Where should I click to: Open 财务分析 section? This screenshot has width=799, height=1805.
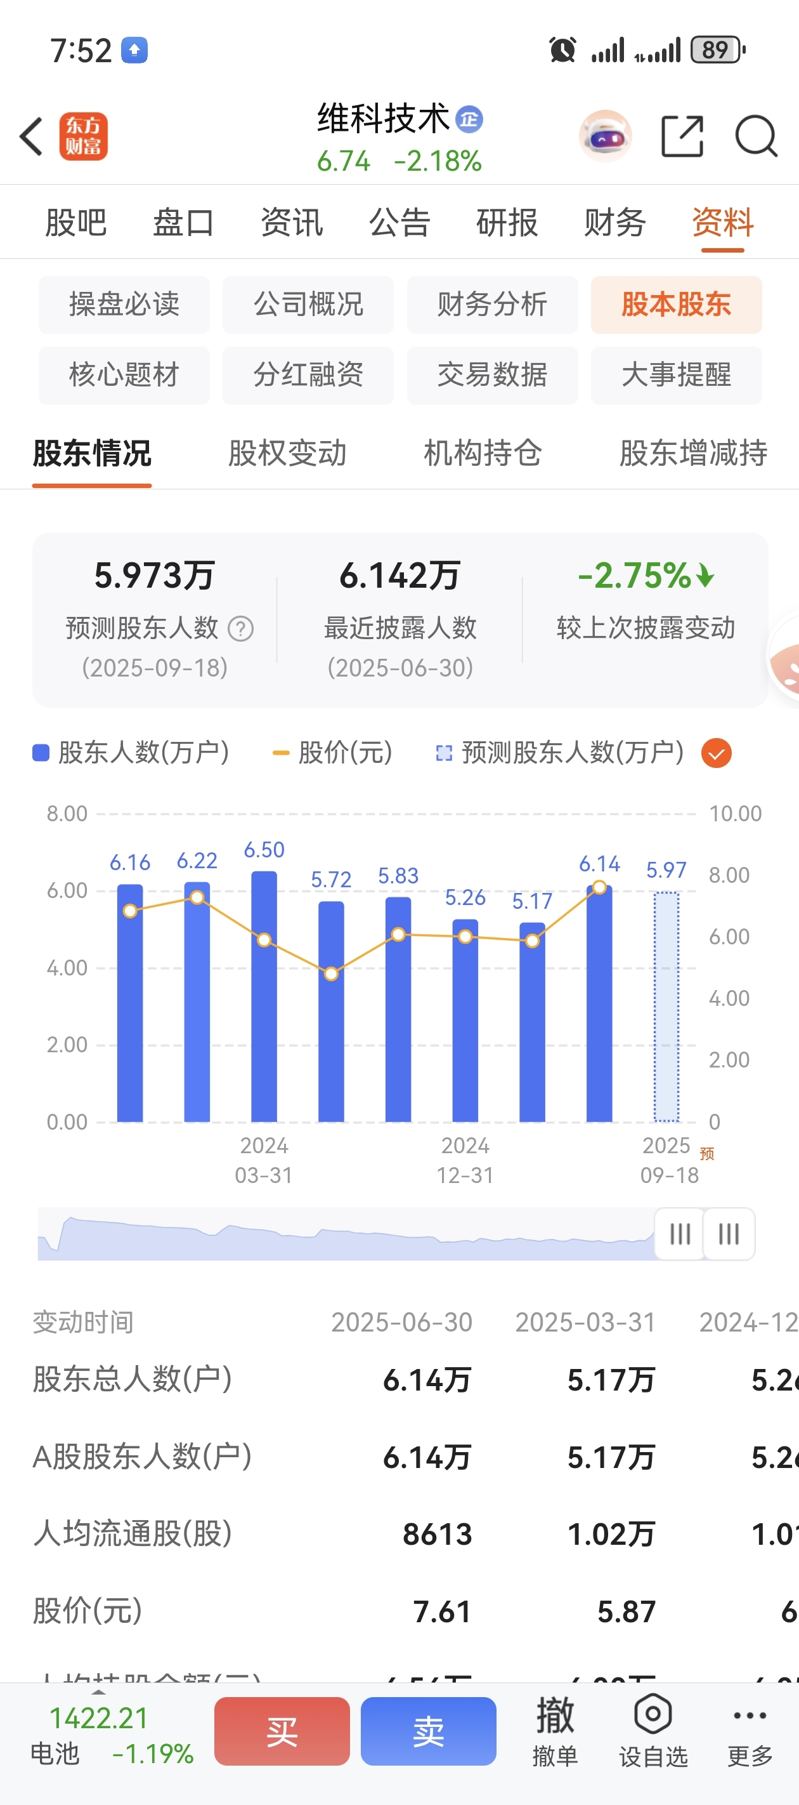pyautogui.click(x=492, y=305)
